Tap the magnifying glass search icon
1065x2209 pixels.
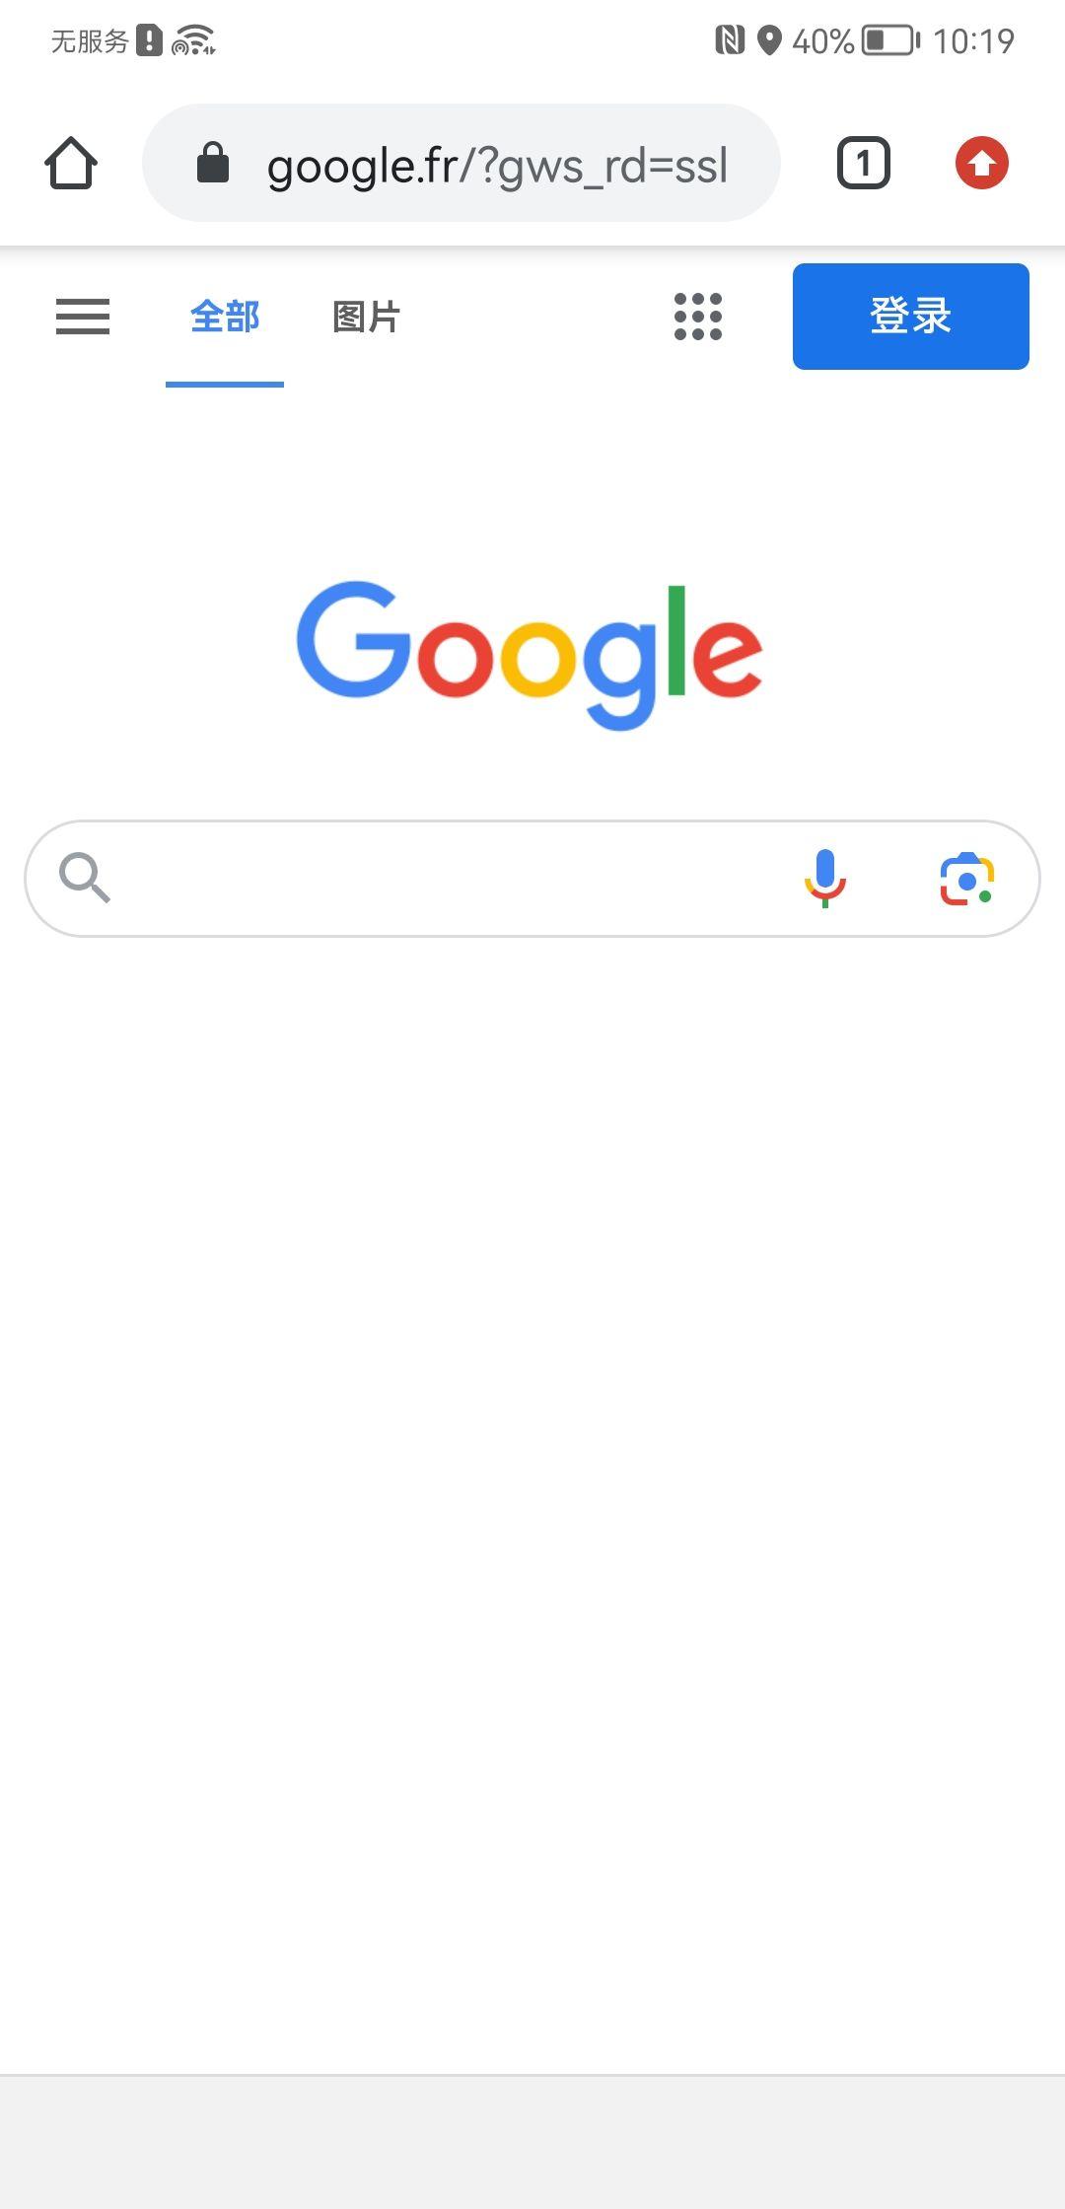click(84, 878)
